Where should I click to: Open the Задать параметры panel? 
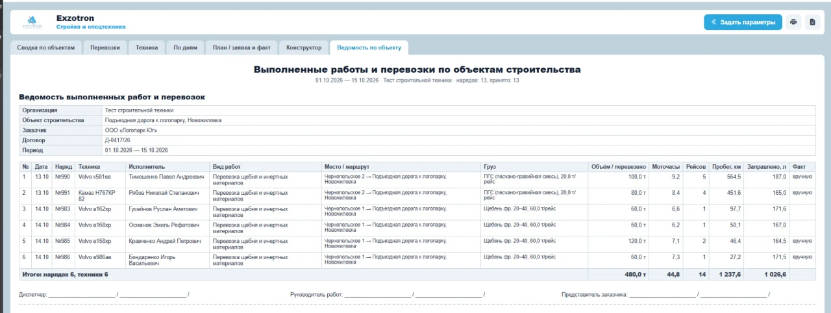[x=743, y=22]
